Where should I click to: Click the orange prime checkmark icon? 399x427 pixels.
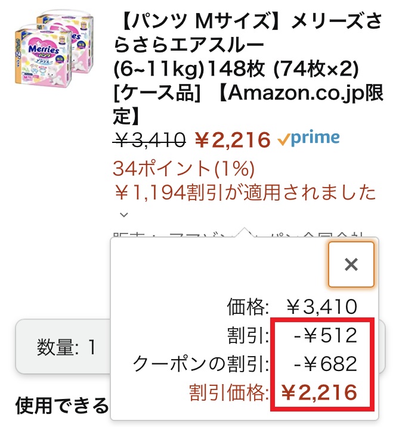tap(284, 140)
